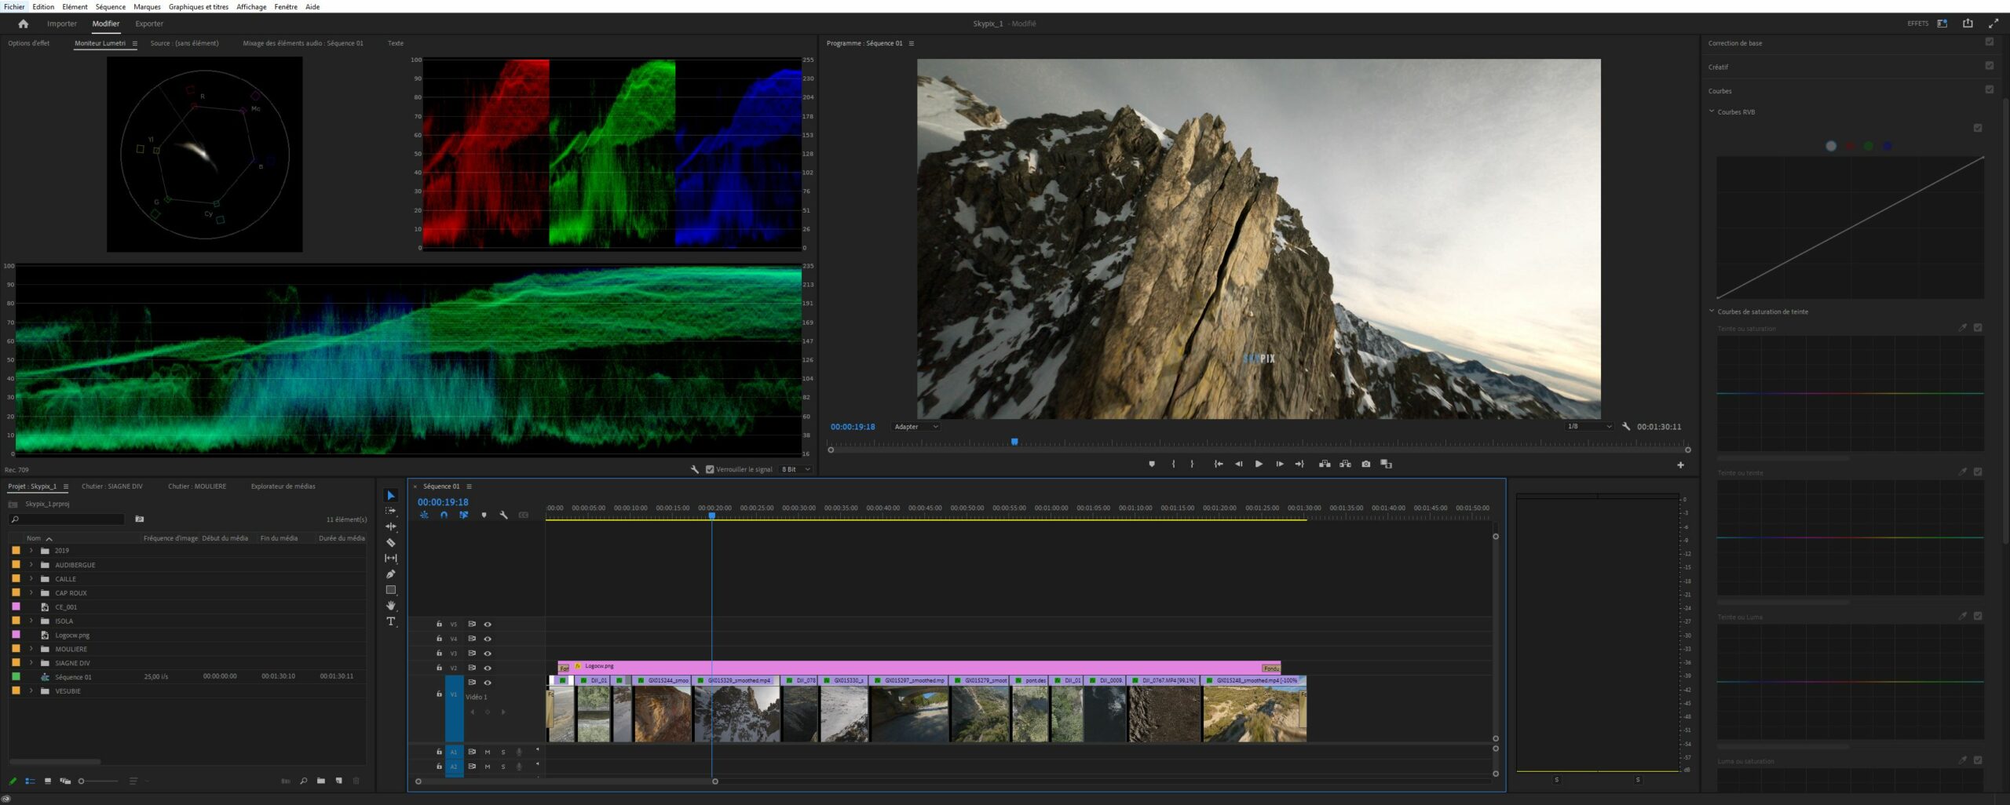Select the Selection arrow tool
This screenshot has height=805, width=2010.
click(391, 495)
